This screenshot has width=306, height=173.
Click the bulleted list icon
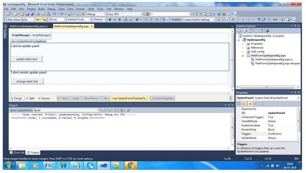[x=146, y=19]
